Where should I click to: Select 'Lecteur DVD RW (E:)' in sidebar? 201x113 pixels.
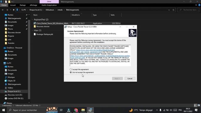15,98
